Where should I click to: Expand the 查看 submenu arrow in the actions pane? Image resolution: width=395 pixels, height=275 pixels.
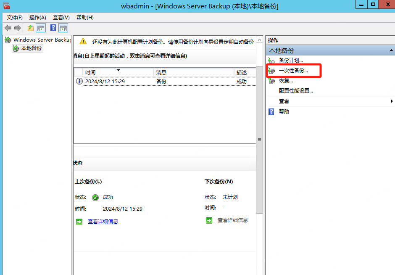click(x=392, y=101)
